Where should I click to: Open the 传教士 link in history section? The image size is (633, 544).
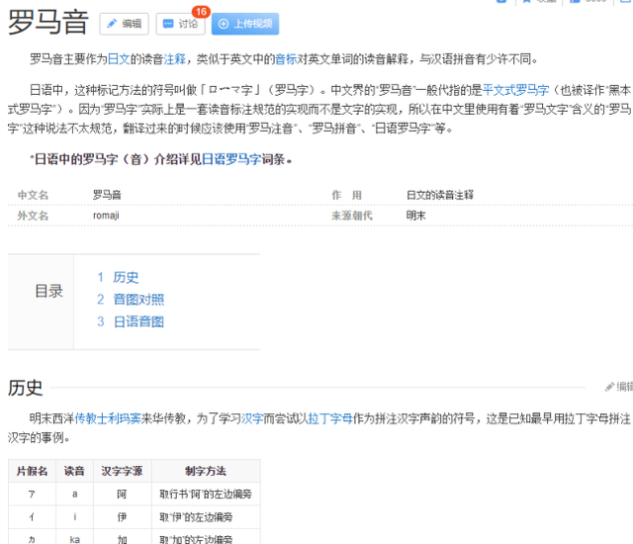pyautogui.click(x=91, y=418)
